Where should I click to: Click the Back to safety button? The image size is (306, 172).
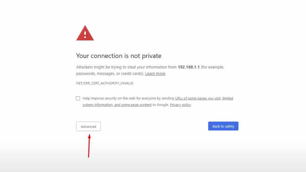(x=223, y=126)
